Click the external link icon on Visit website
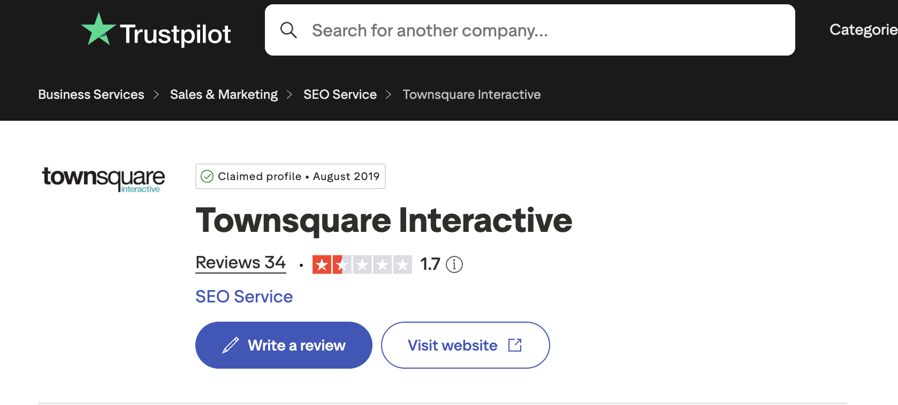 tap(515, 345)
